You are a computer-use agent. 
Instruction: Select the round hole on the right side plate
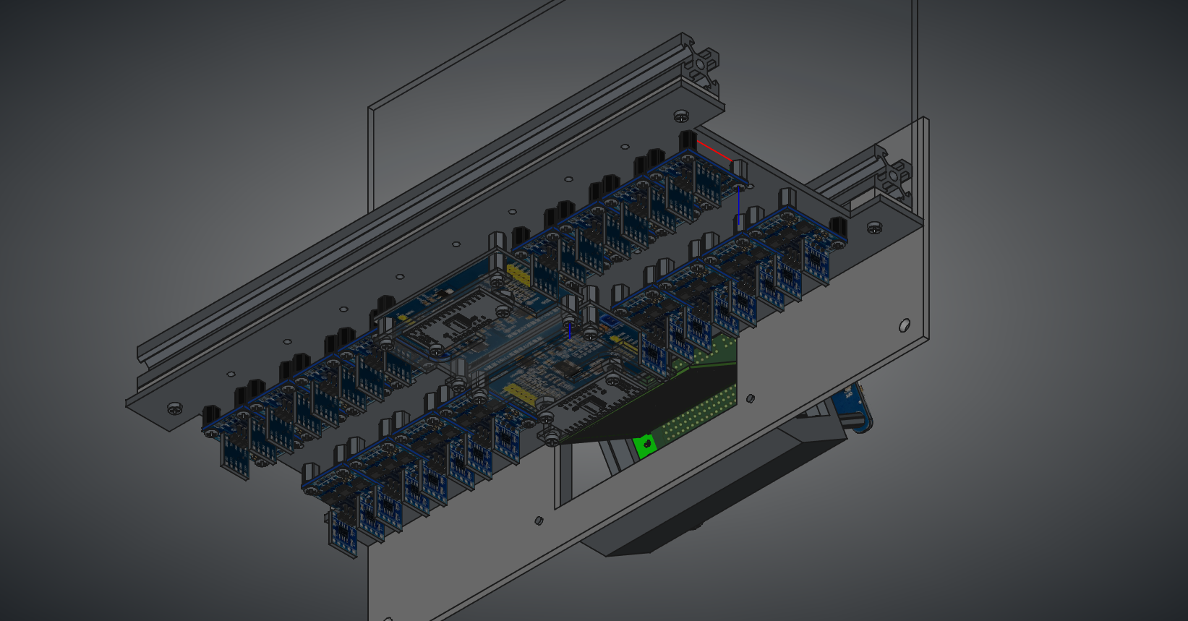905,325
